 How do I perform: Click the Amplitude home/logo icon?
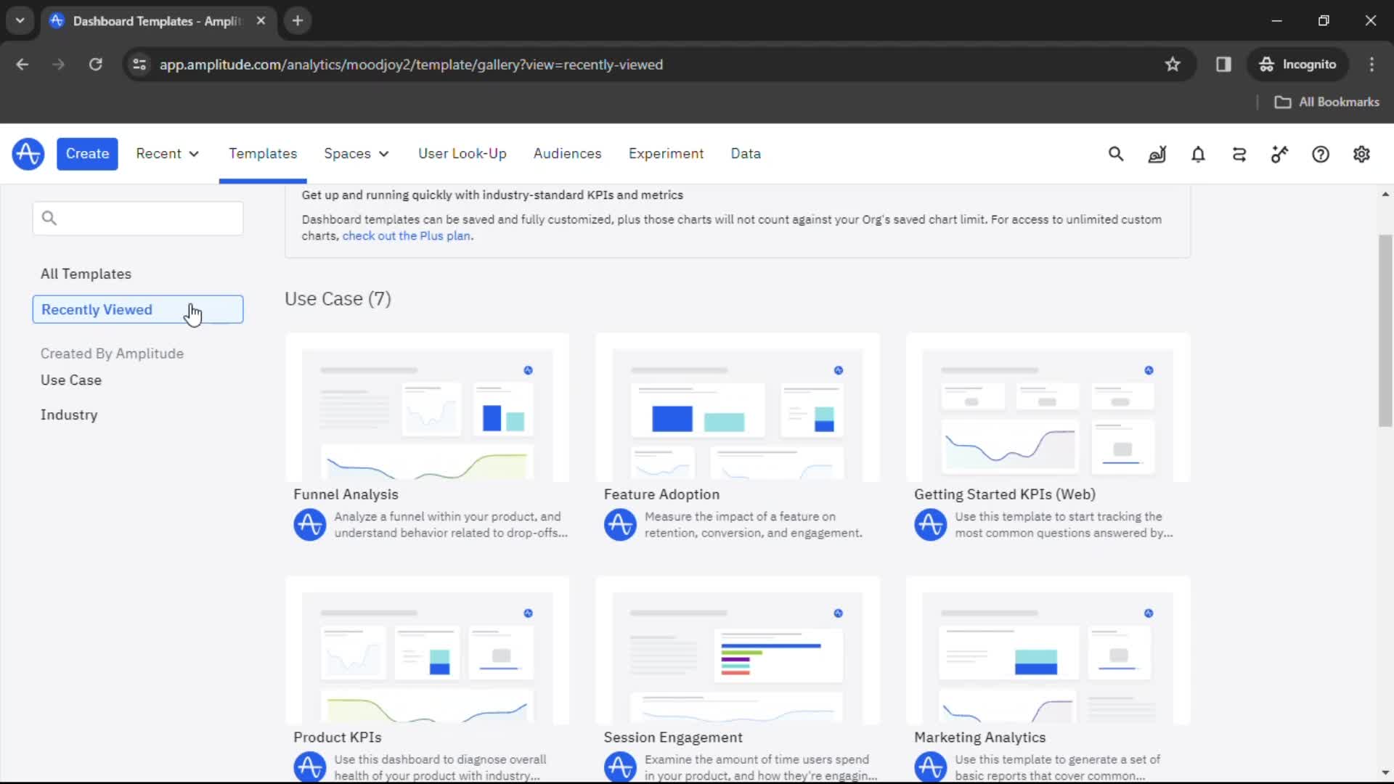(28, 153)
